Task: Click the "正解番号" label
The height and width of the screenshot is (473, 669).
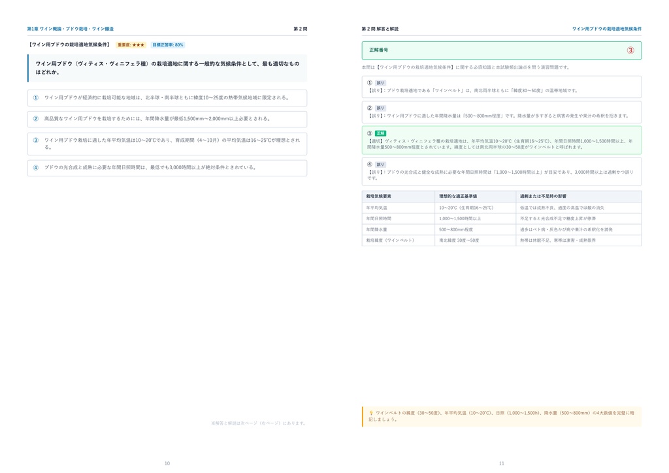Action: tap(378, 50)
